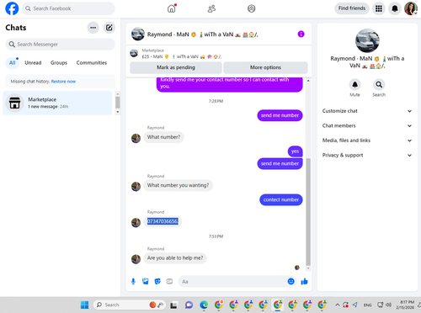Click message 'What number you wanting?'
Viewport: 421px width, 313px height.
178,185
